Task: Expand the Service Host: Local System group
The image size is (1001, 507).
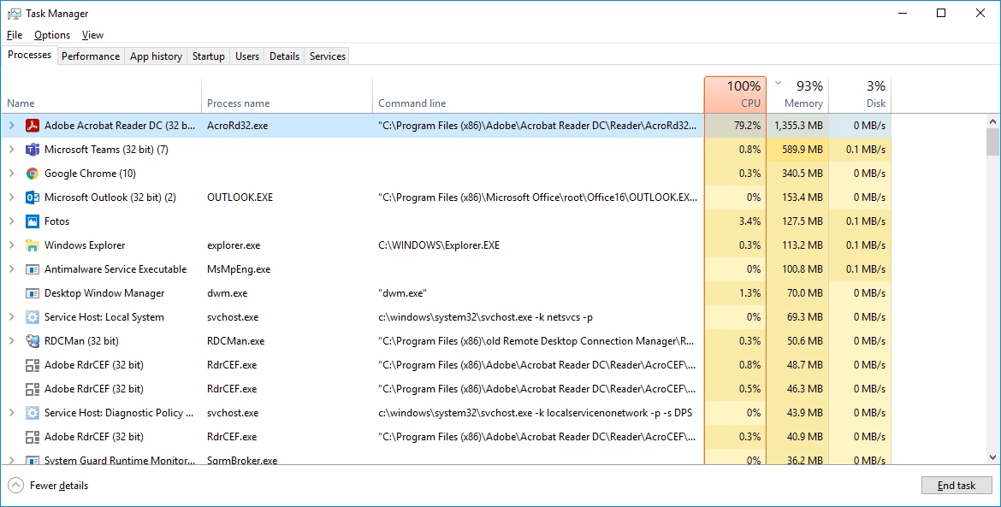Action: 11,317
